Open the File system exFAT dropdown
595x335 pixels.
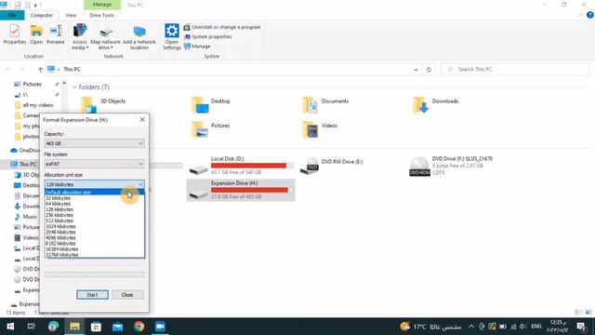[94, 164]
